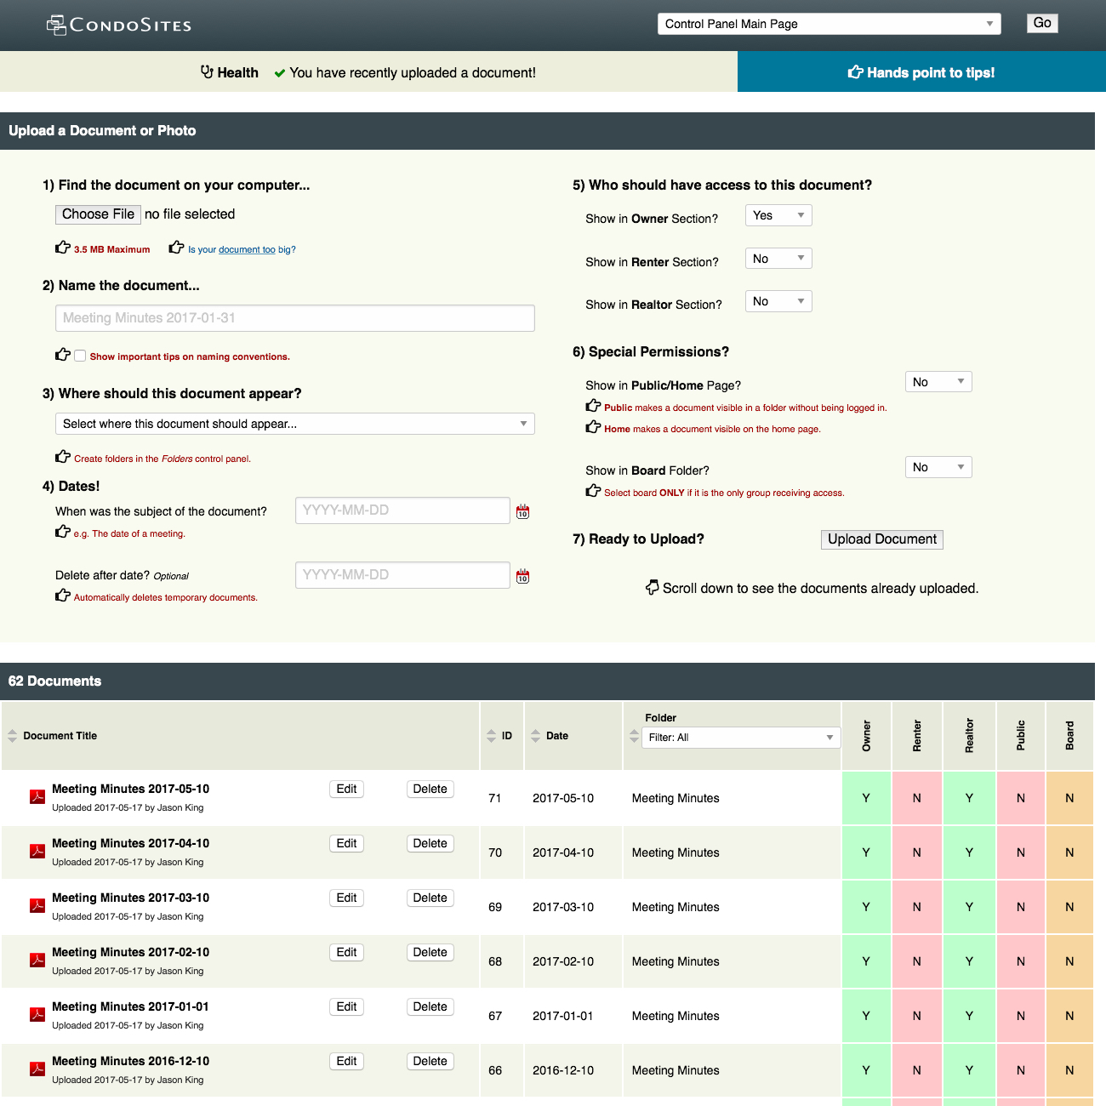Open the 'document too big' help link
1106x1106 pixels.
(x=247, y=249)
